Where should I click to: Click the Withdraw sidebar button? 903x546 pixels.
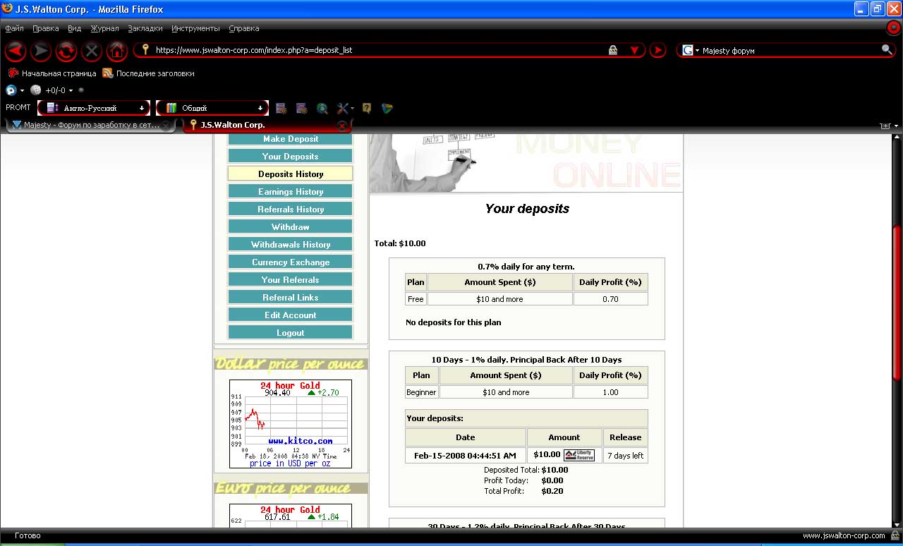tap(290, 226)
